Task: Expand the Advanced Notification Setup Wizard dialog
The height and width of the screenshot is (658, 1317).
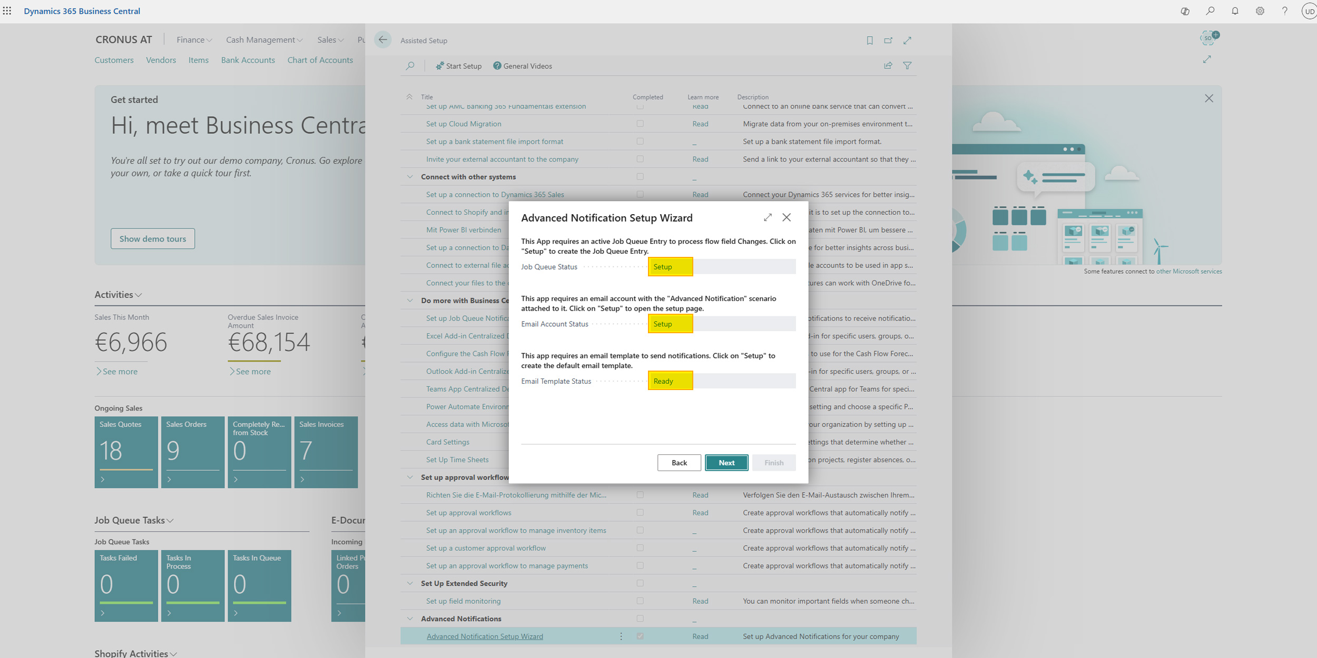Action: (x=768, y=217)
